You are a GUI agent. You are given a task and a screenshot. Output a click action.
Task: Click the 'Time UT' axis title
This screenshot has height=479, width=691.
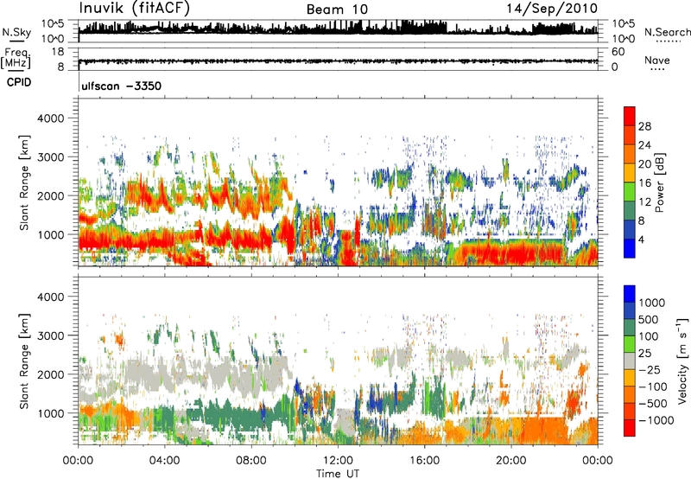(x=338, y=474)
